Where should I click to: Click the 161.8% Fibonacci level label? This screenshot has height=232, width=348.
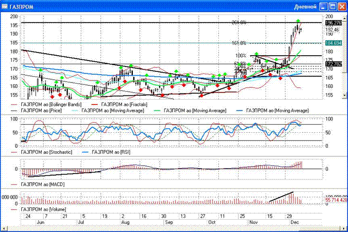tap(239, 43)
